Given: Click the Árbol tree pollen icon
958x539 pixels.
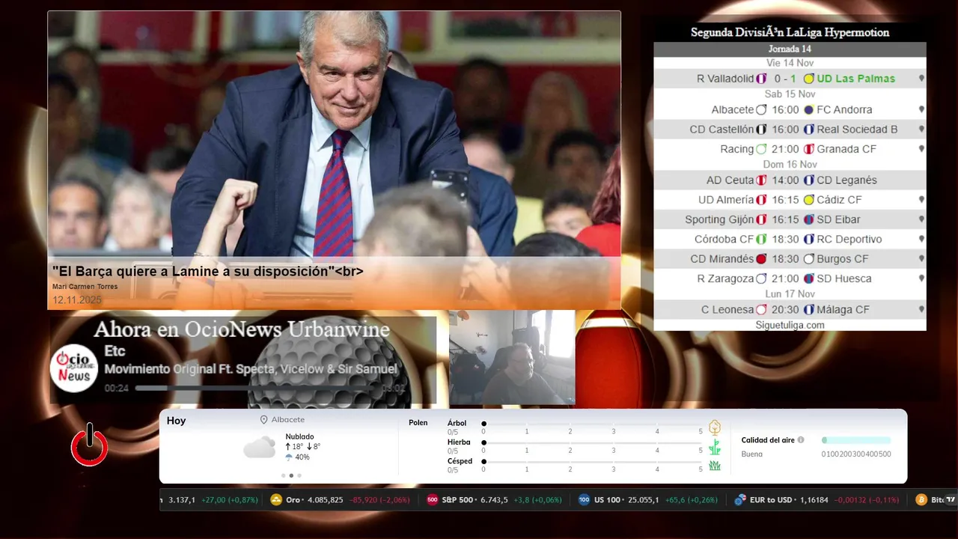Looking at the screenshot, I should pos(715,427).
